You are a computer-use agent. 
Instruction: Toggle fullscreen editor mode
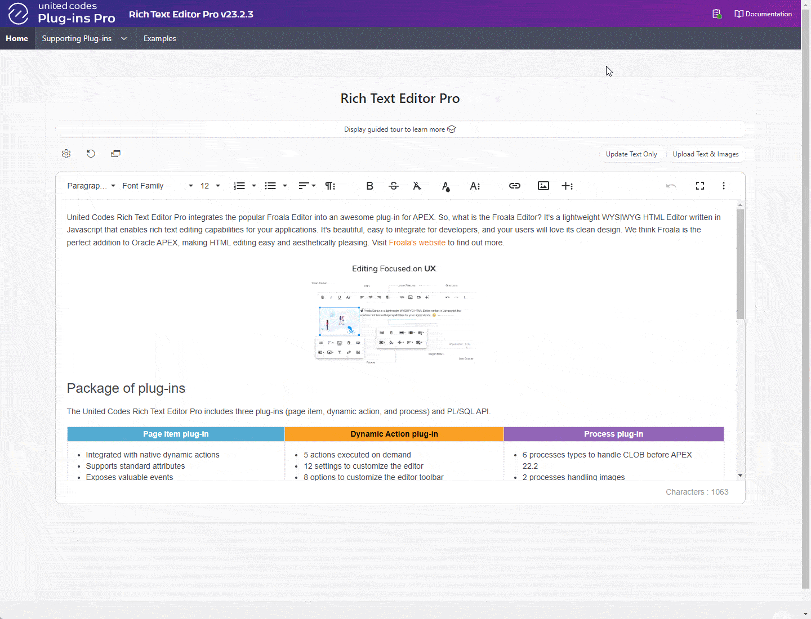[x=700, y=186]
